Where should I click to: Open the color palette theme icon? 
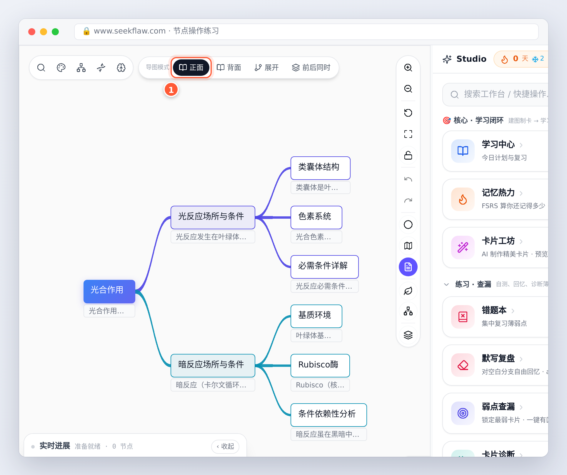tap(61, 68)
